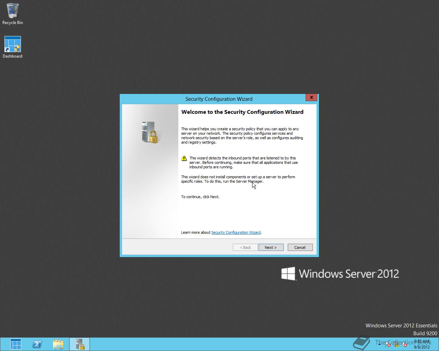Viewport: 439px width, 351px height.
Task: Close the Security Configuration Wizard window
Action: (x=311, y=98)
